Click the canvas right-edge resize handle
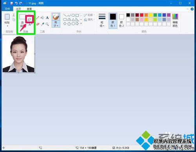Viewport: 196px width, 152px height. (x=35, y=54)
